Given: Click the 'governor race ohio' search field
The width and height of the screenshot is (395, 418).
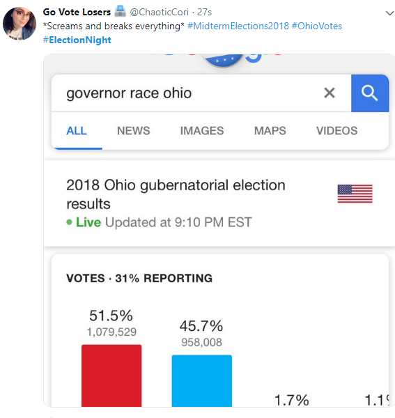Looking at the screenshot, I should pyautogui.click(x=187, y=93).
